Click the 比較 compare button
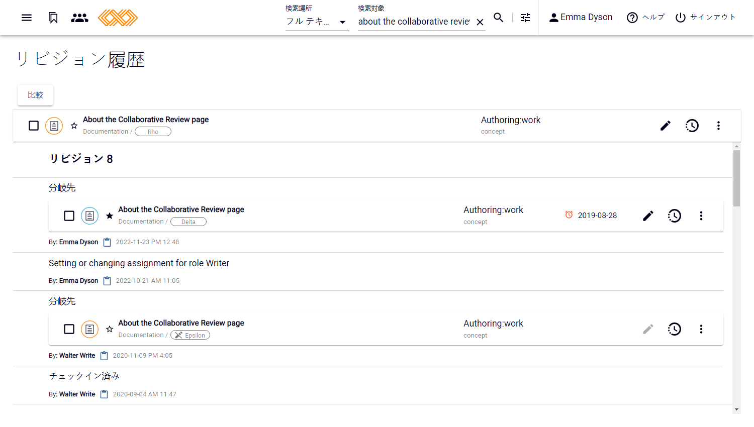The height and width of the screenshot is (427, 754). pyautogui.click(x=35, y=95)
